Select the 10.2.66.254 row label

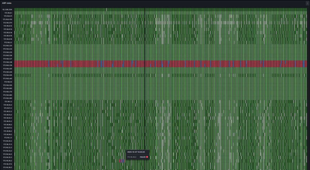(7, 10)
